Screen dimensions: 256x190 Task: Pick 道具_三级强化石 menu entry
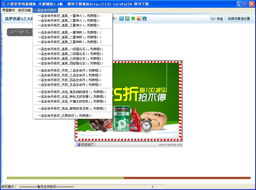73,58
